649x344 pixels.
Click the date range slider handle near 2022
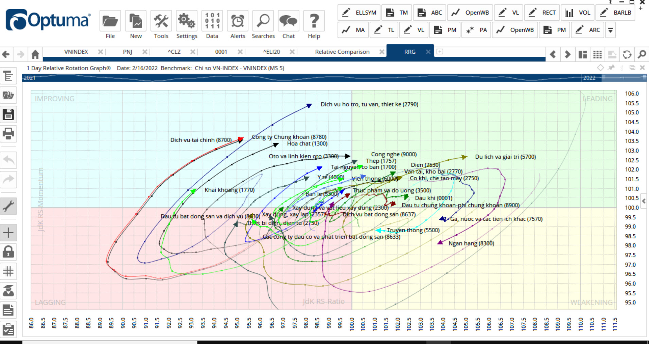[x=604, y=78]
